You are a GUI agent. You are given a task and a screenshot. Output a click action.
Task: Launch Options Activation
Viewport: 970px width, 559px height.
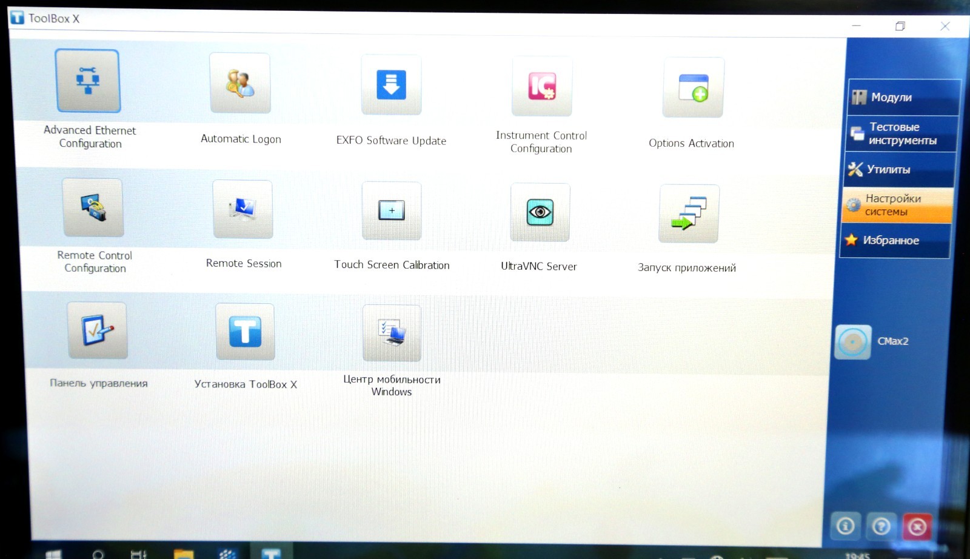pos(693,88)
